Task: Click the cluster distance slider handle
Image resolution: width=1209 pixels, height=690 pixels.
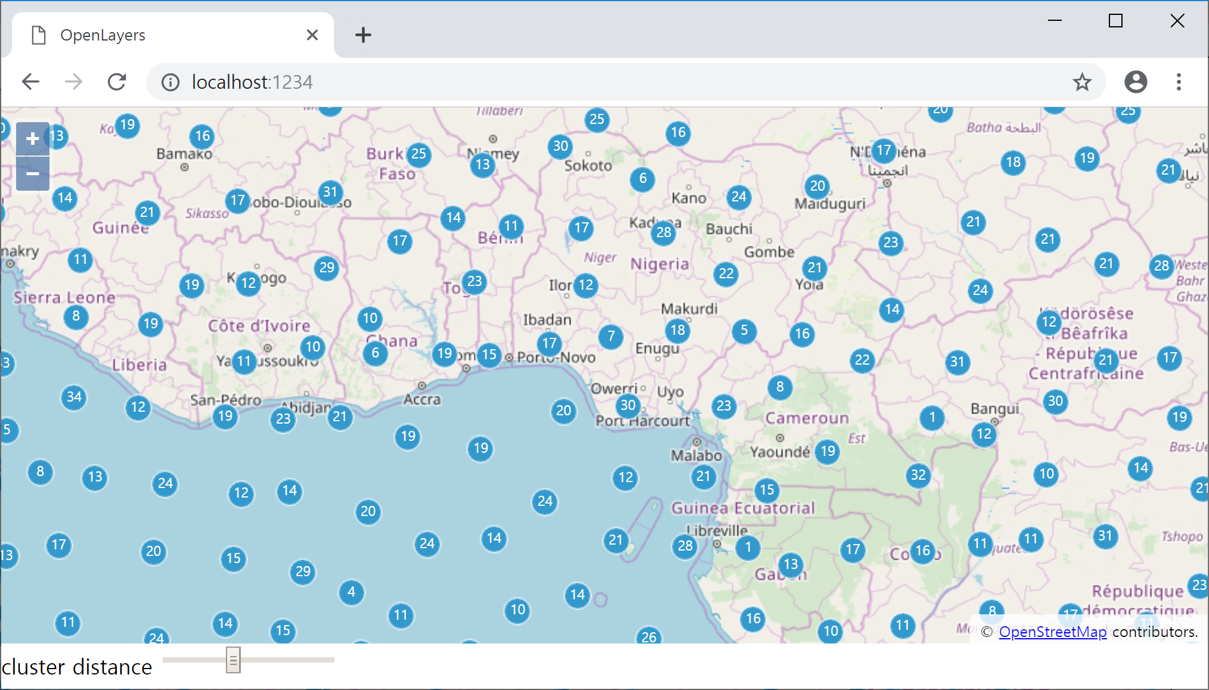Action: coord(233,660)
